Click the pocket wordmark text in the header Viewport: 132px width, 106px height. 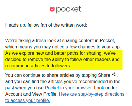pos(69,9)
